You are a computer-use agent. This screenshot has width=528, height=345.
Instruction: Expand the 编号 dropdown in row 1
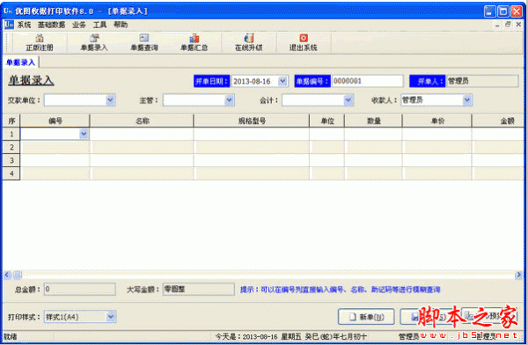click(x=84, y=134)
